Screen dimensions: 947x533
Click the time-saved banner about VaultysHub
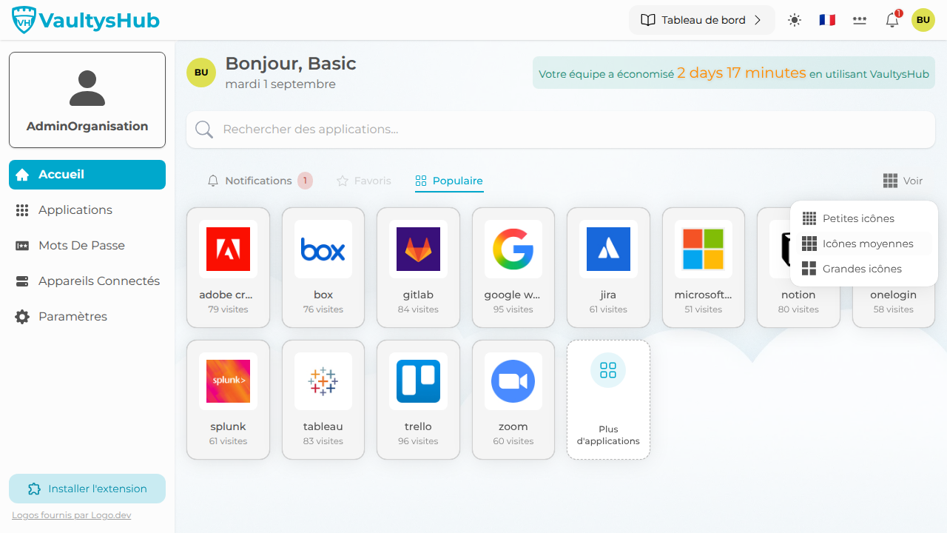pyautogui.click(x=734, y=73)
